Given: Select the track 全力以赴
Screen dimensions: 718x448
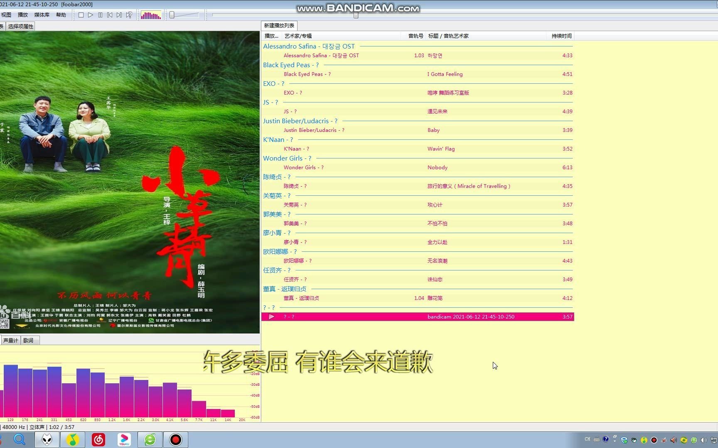Looking at the screenshot, I should pos(418,242).
